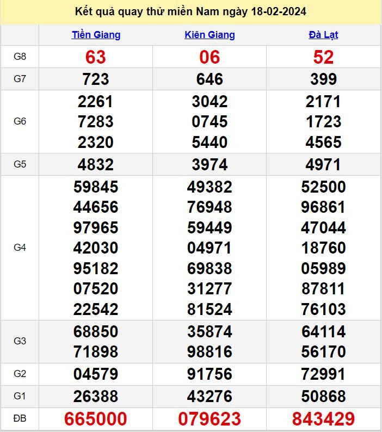
Task: Click G6 number 5440
Action: click(x=210, y=143)
